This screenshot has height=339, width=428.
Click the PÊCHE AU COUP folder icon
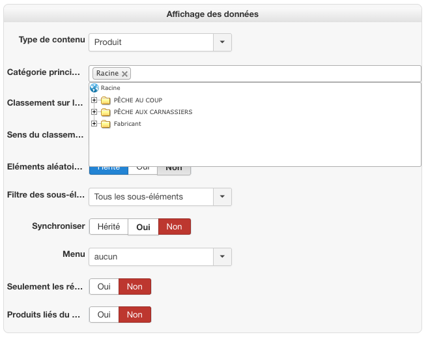point(106,100)
